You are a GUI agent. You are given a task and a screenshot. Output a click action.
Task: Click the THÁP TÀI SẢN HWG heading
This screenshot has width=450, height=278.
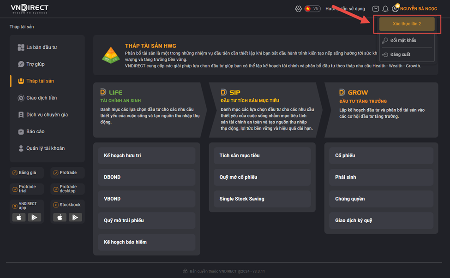150,46
